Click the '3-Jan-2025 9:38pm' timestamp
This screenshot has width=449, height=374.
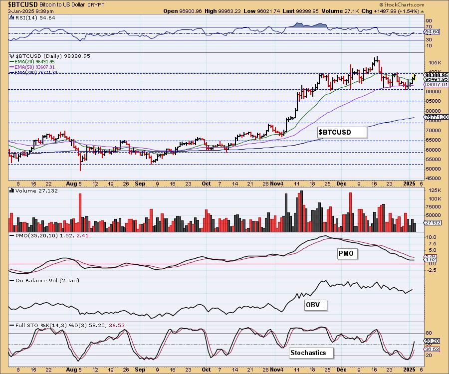tap(30, 11)
